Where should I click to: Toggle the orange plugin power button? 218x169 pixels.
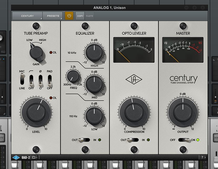(x=69, y=16)
